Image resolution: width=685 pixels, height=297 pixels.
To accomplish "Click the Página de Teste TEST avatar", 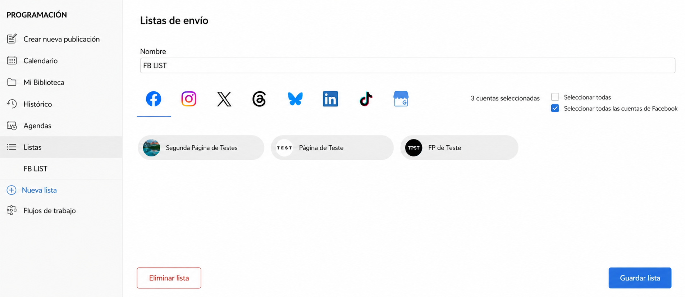I will pyautogui.click(x=284, y=148).
